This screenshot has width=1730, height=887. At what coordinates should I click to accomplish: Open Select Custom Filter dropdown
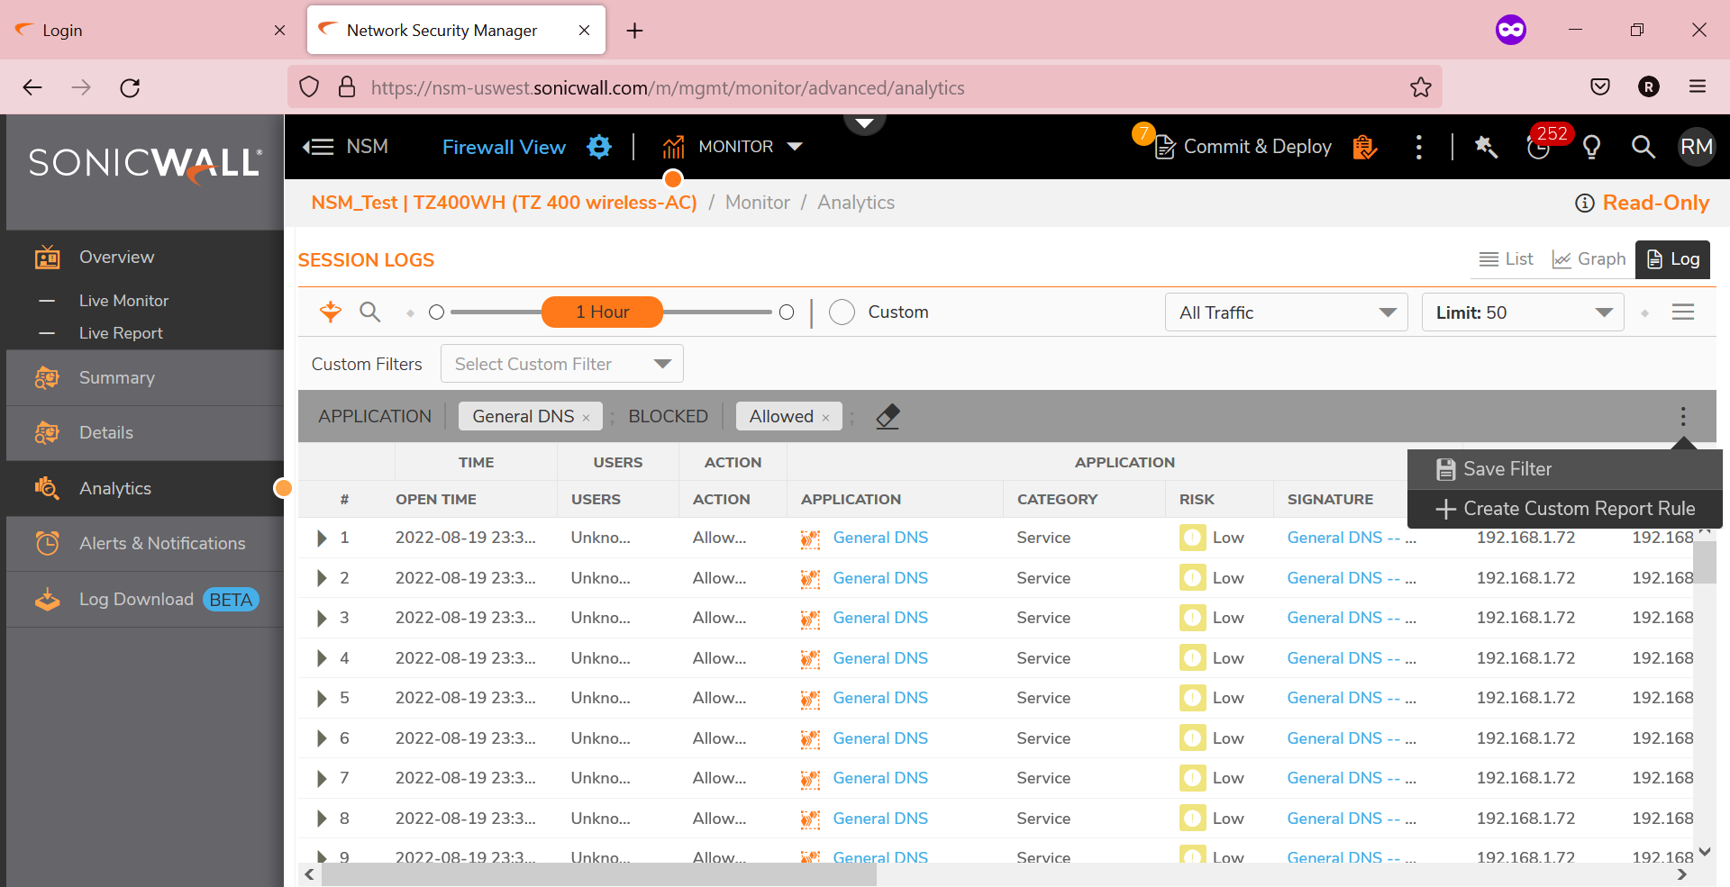[x=562, y=364]
